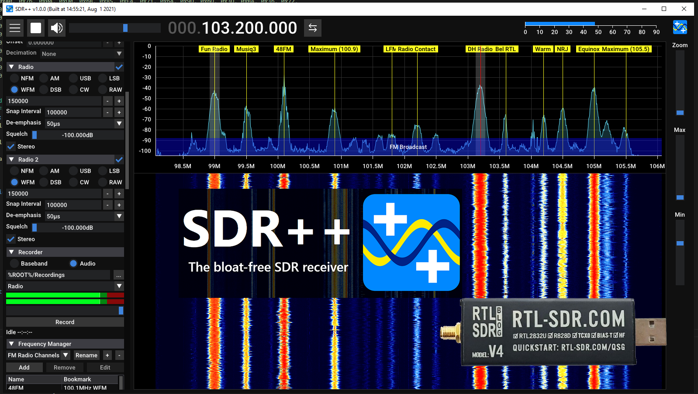Mute audio with the speaker icon
Screen dimensions: 698x394
coord(57,28)
